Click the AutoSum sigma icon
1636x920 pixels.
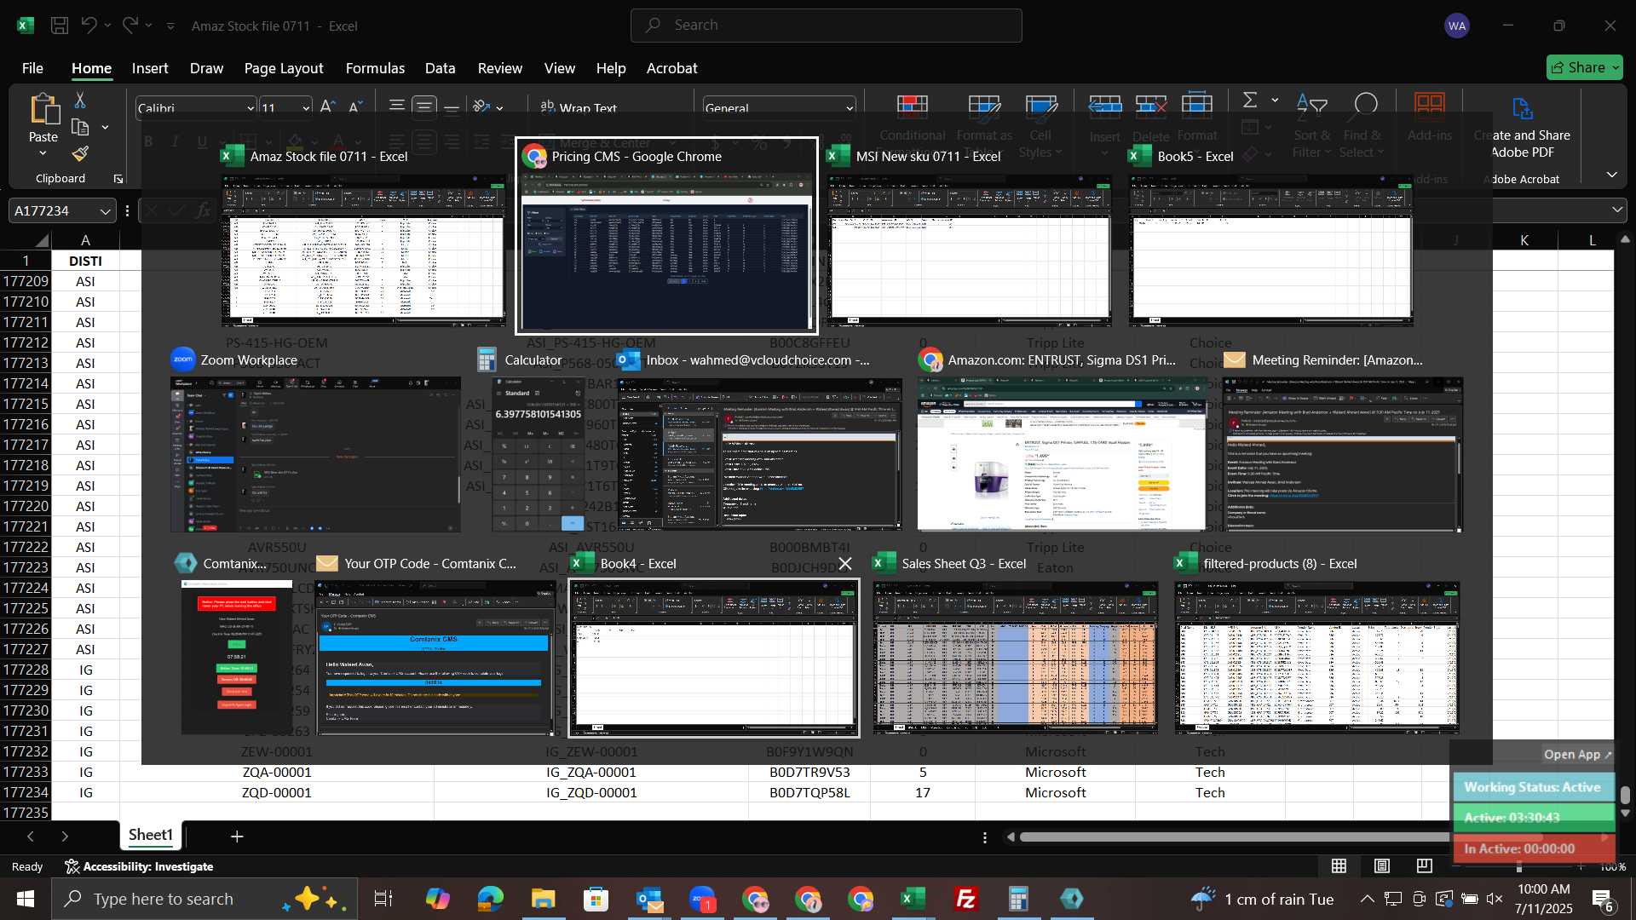(x=1250, y=101)
